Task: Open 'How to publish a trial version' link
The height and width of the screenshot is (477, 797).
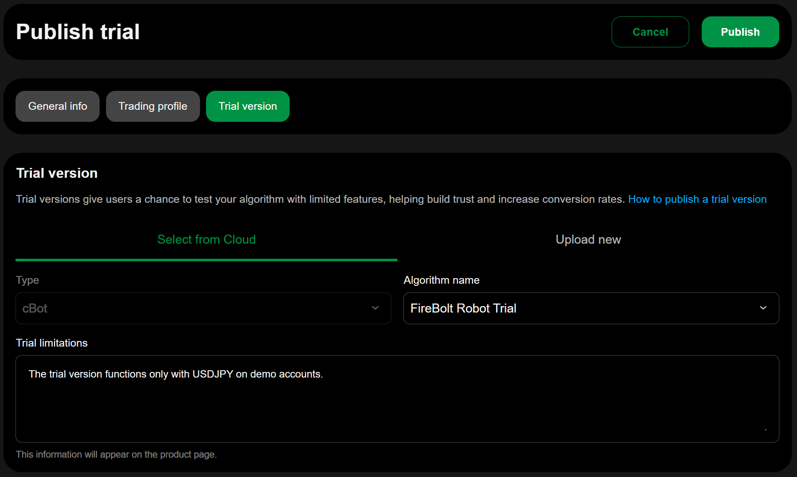Action: coord(697,199)
